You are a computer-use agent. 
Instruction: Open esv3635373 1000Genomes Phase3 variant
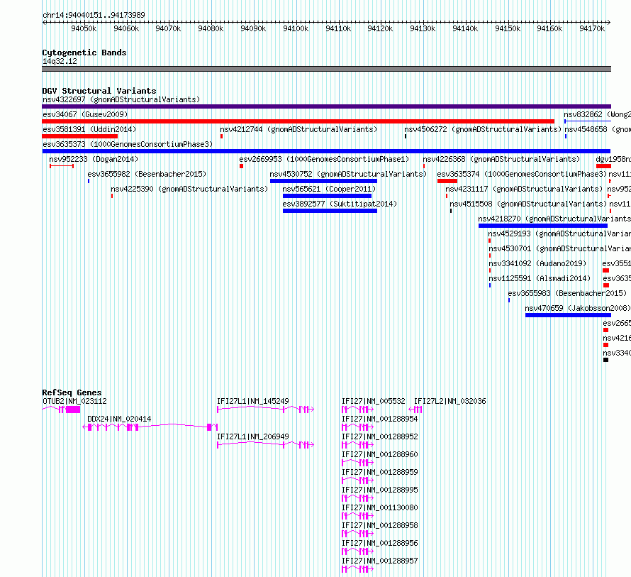128,144
